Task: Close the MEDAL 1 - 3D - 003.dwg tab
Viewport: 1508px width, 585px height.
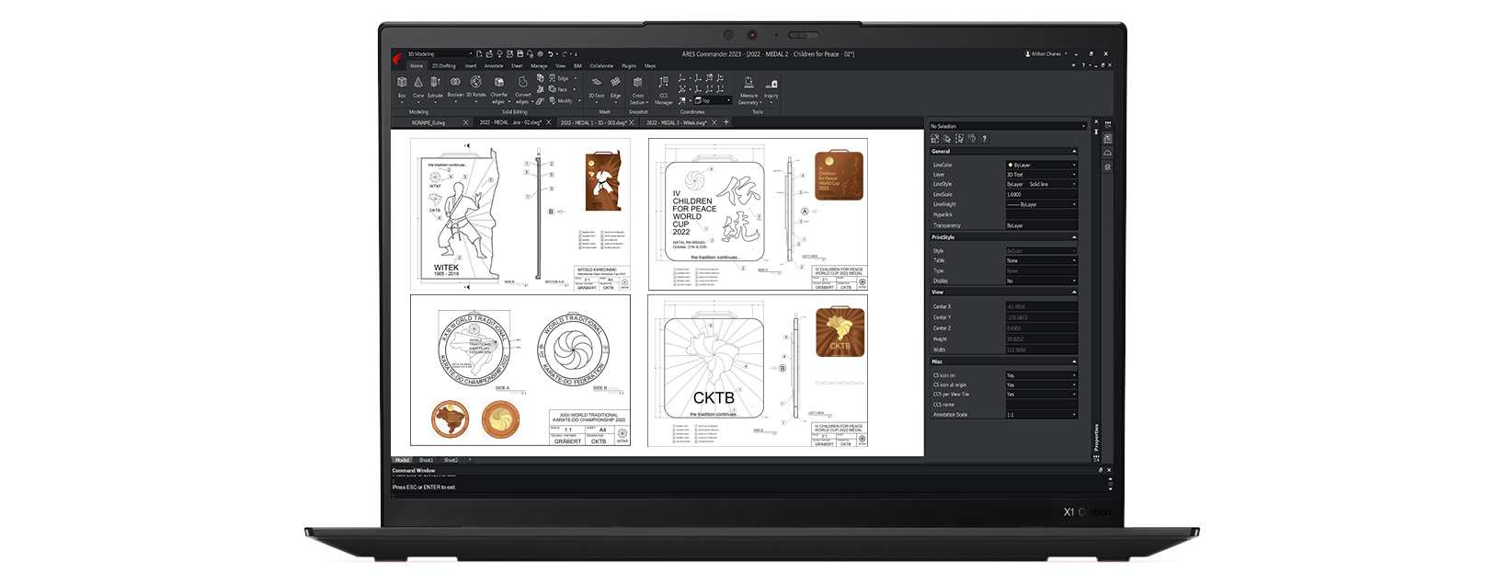Action: (x=633, y=122)
